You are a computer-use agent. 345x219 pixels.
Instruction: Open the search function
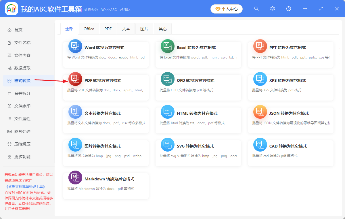(256, 9)
